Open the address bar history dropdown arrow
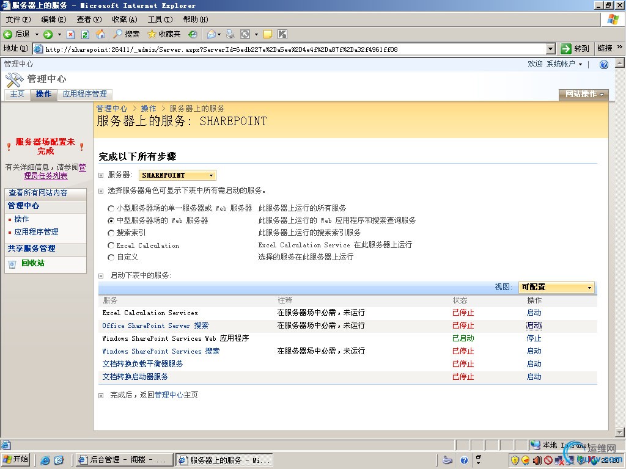626x469 pixels. [551, 49]
